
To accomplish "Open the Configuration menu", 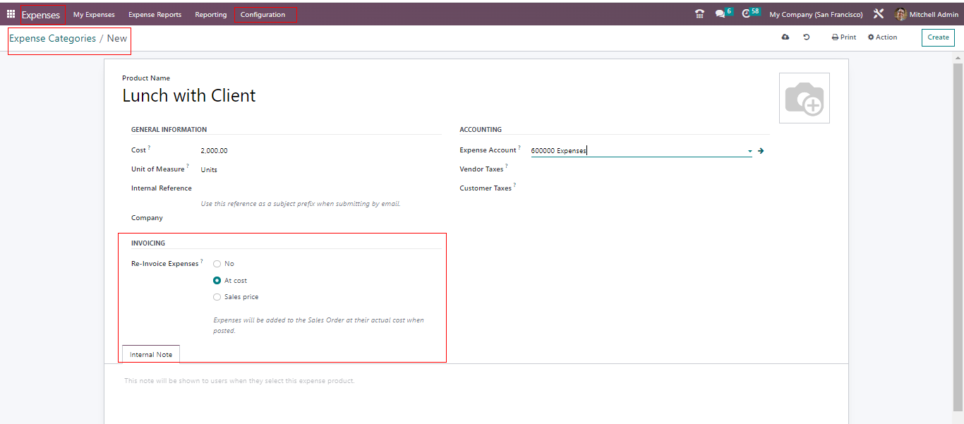I will tap(263, 15).
